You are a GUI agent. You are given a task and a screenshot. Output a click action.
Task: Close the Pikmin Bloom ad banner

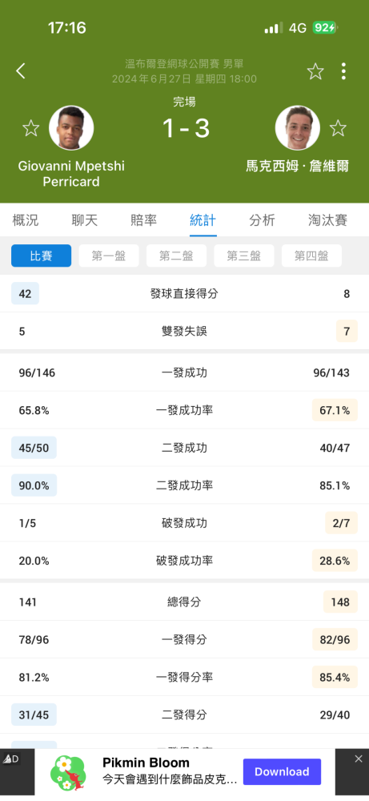tap(359, 759)
